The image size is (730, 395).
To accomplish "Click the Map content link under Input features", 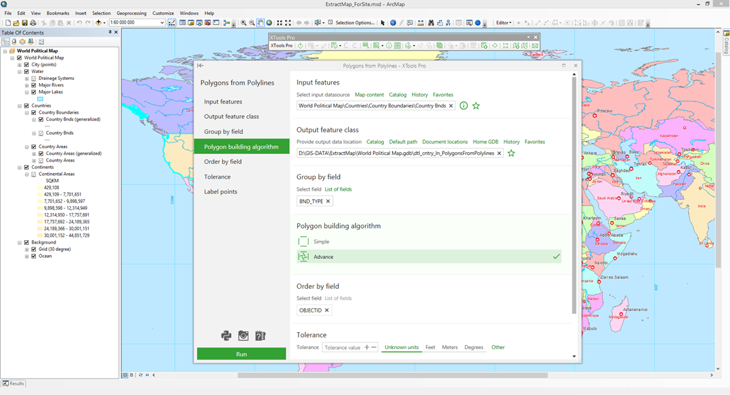I will click(x=369, y=95).
